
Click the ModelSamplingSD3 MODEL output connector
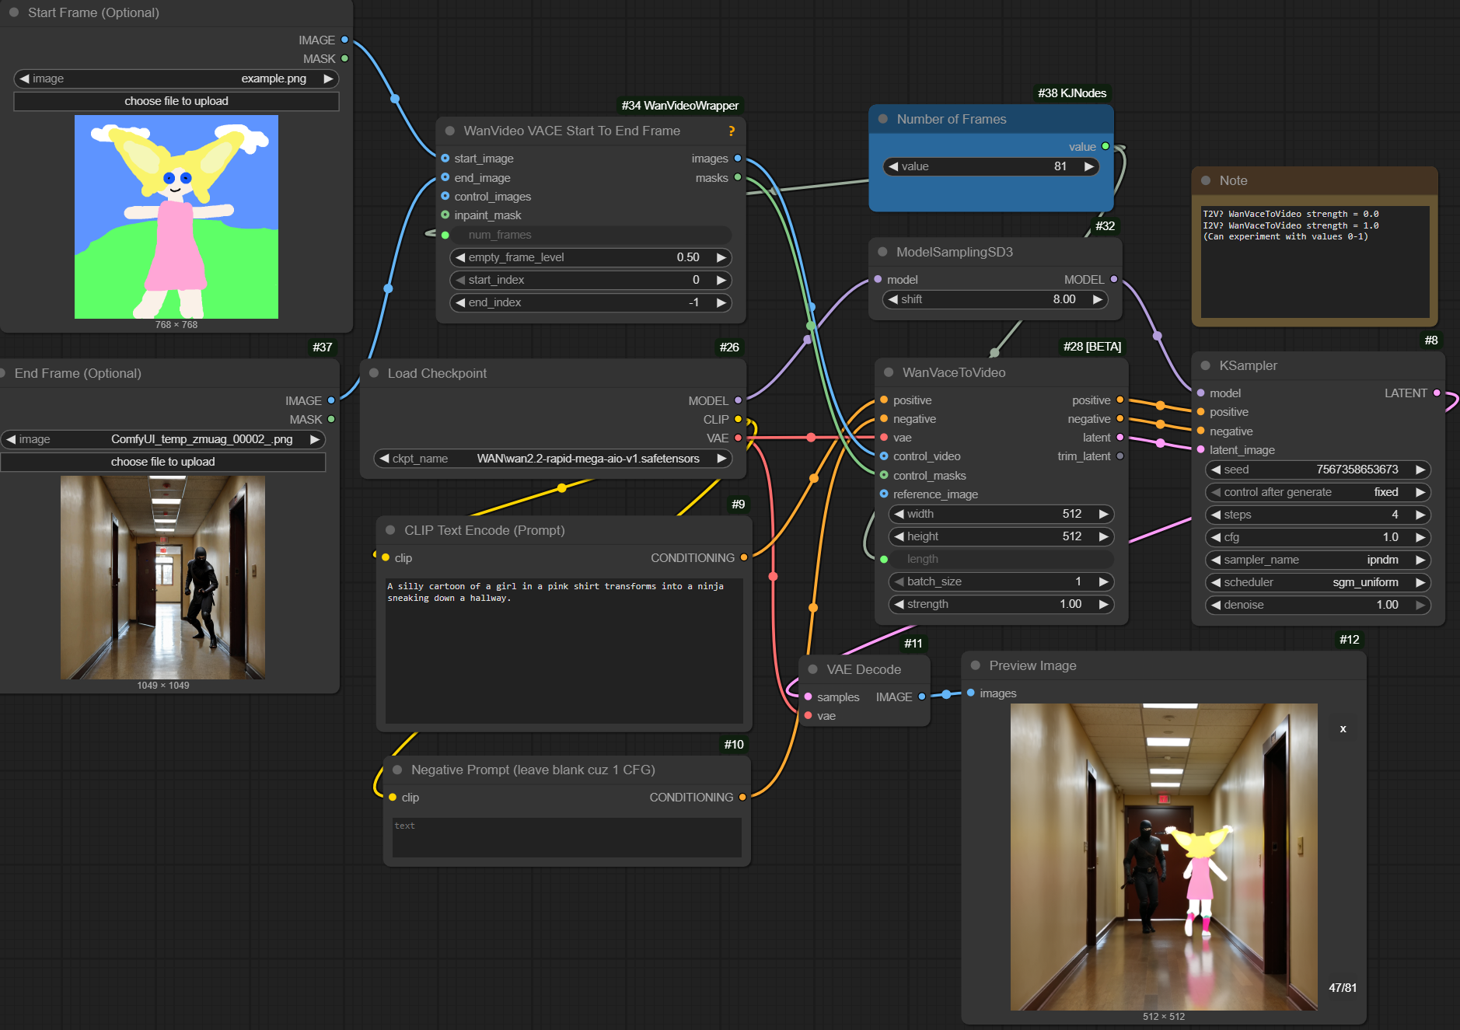coord(1113,279)
